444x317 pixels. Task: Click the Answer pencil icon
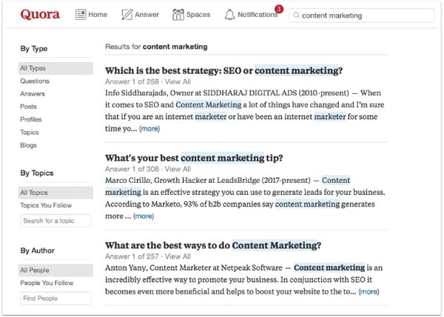(127, 15)
